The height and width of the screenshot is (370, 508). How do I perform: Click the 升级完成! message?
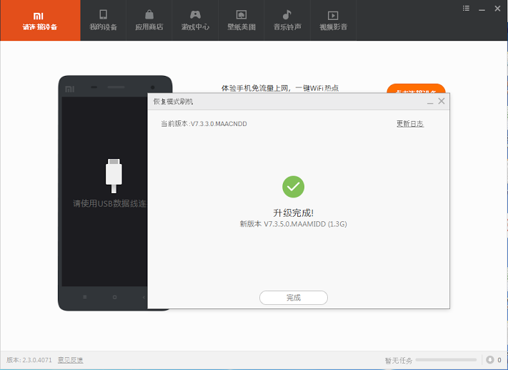coord(293,213)
